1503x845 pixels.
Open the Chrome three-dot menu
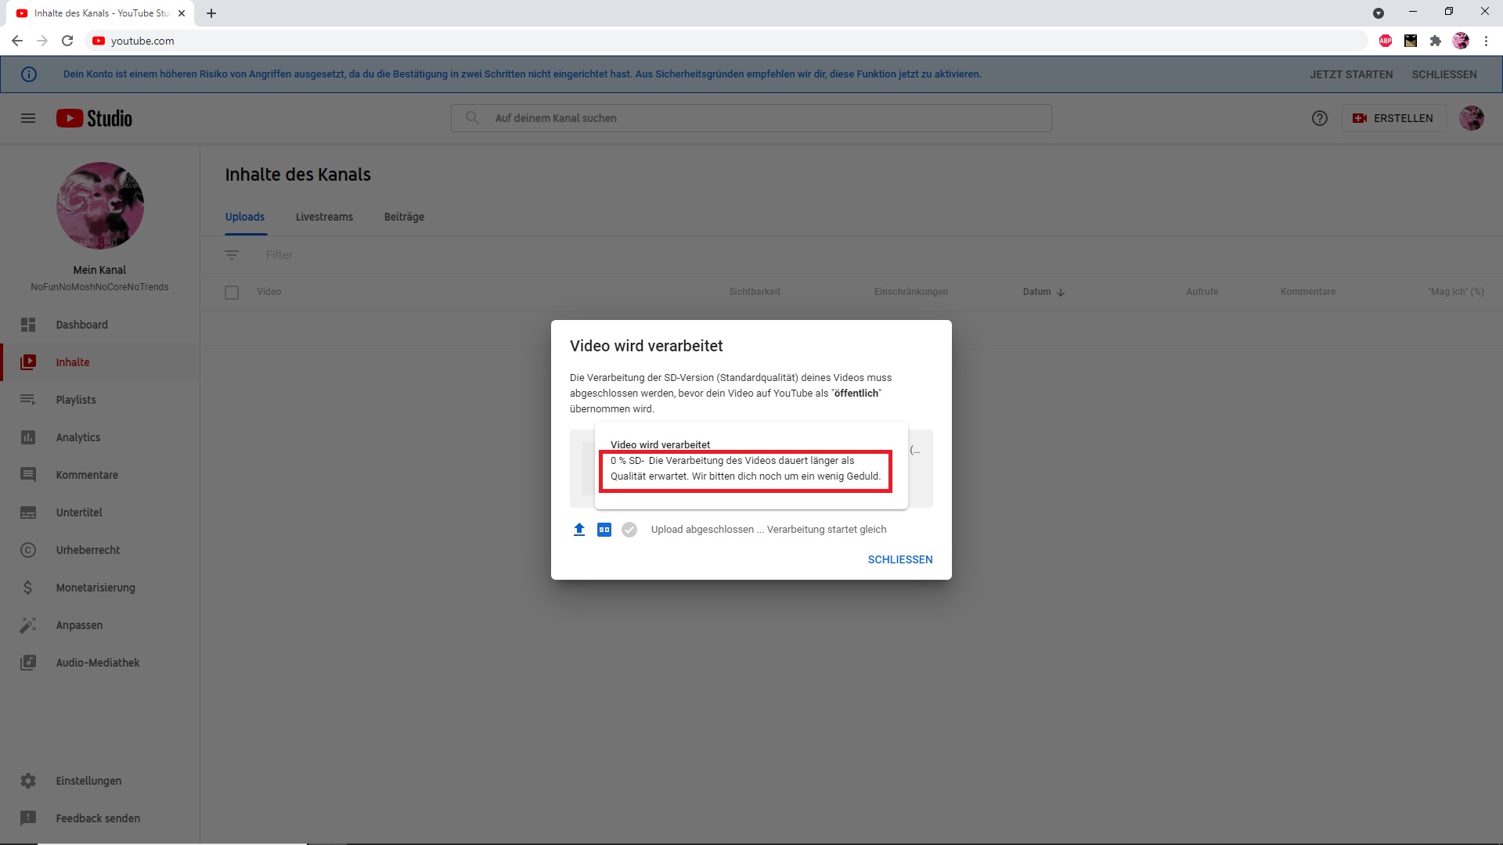click(1486, 41)
